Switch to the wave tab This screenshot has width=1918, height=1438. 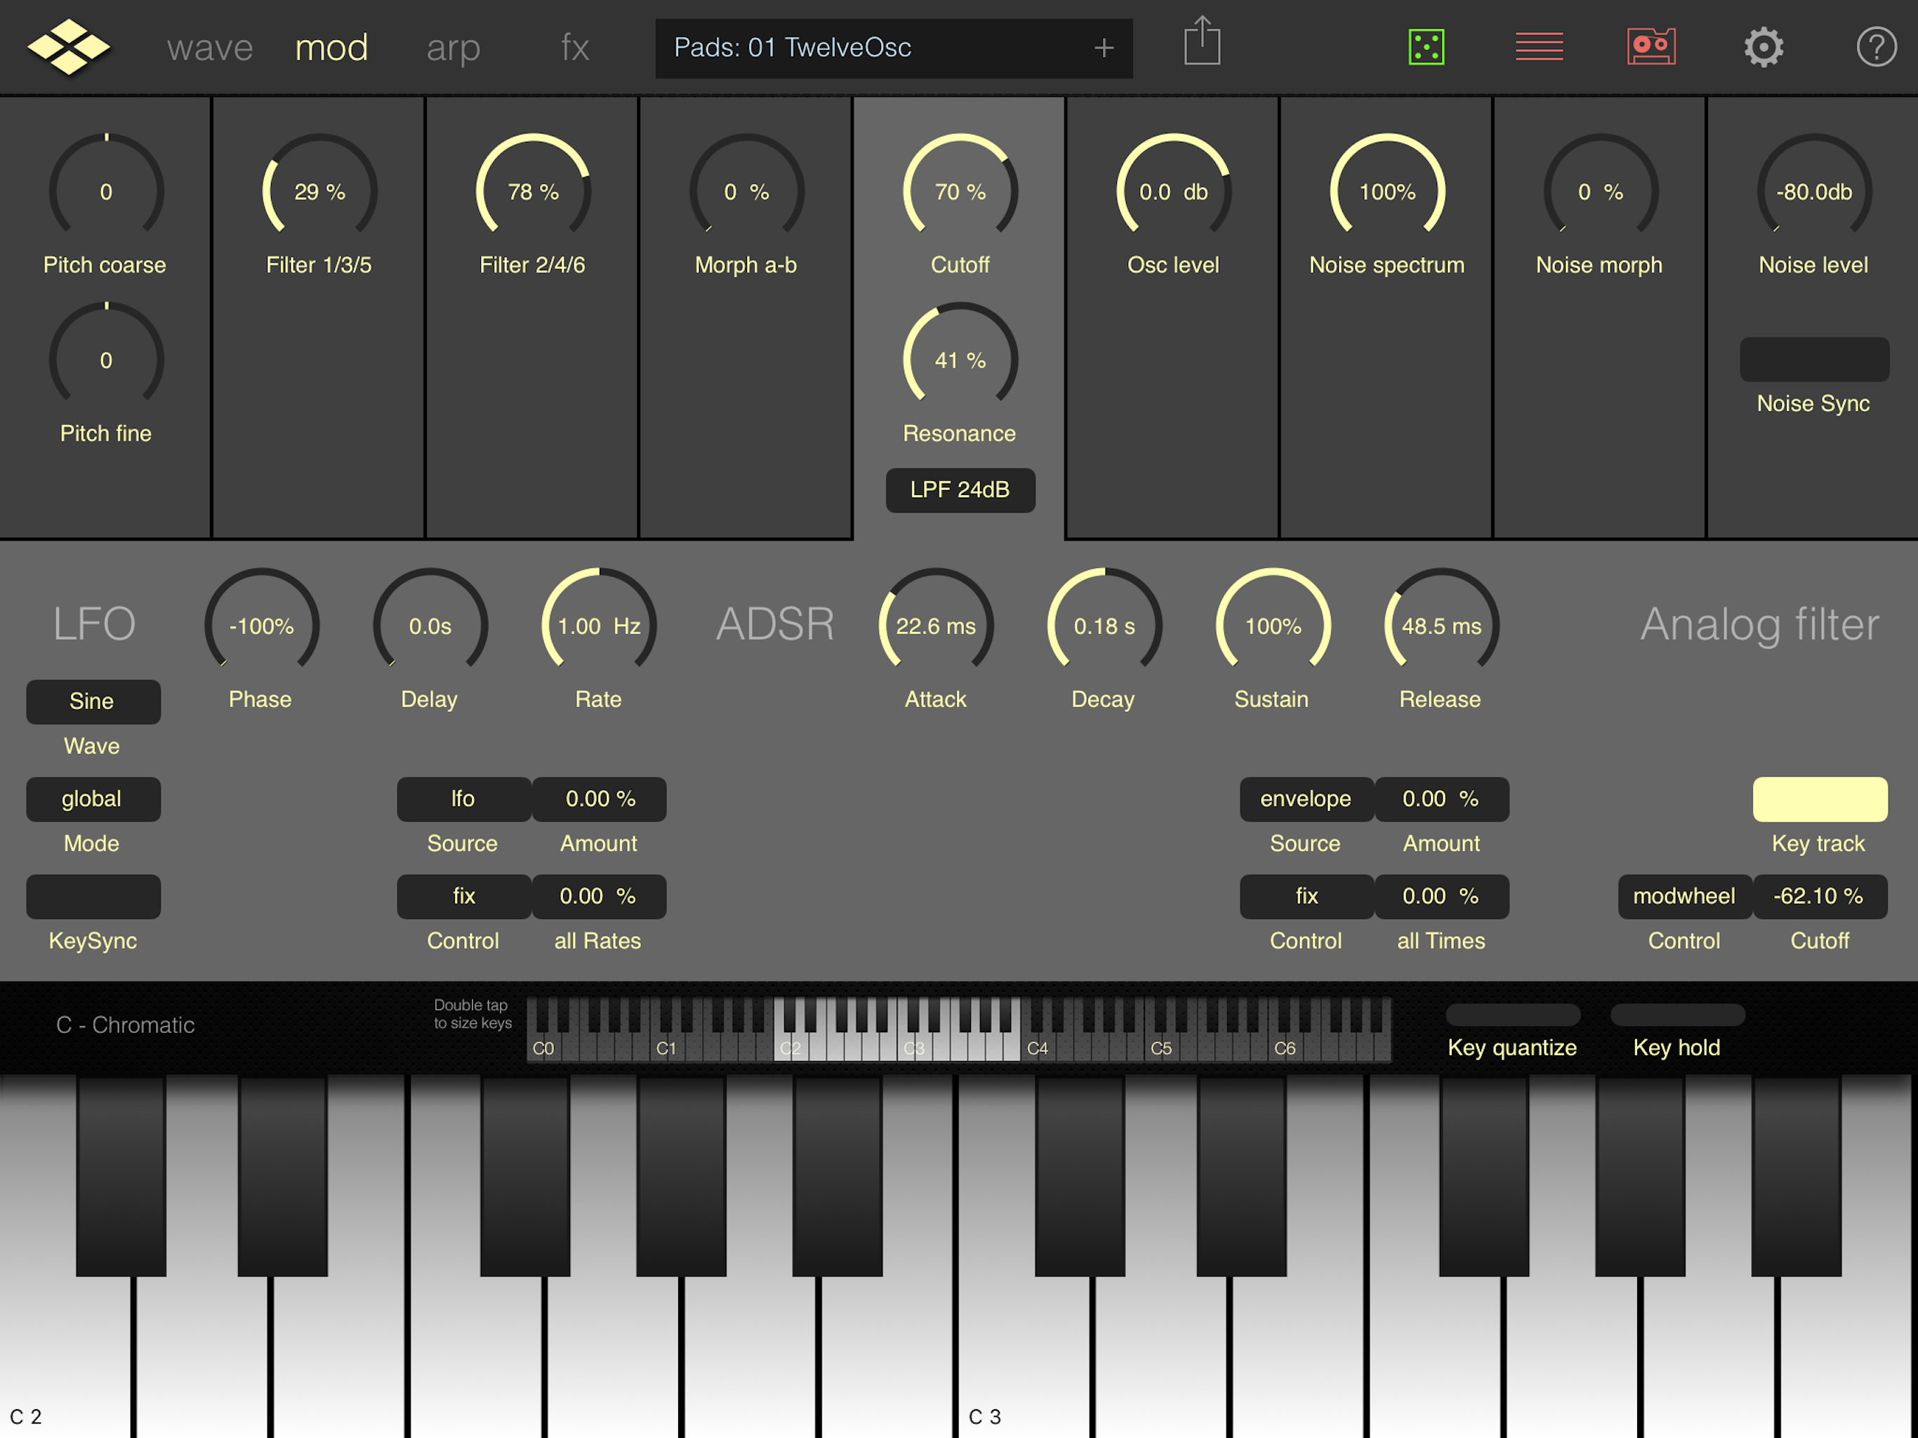210,48
